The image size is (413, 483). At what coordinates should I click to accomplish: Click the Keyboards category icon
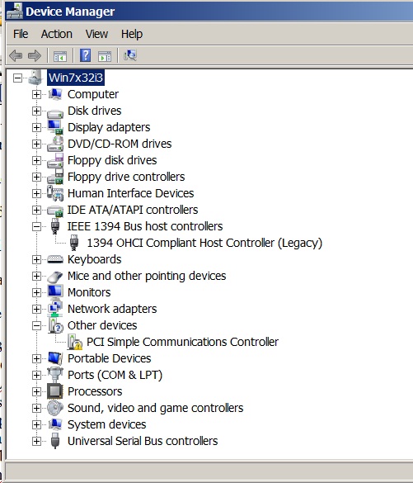[x=55, y=260]
